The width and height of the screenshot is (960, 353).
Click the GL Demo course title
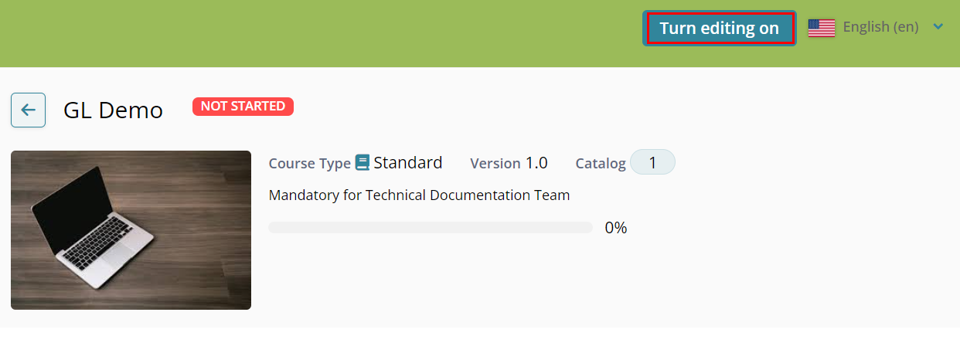[113, 110]
